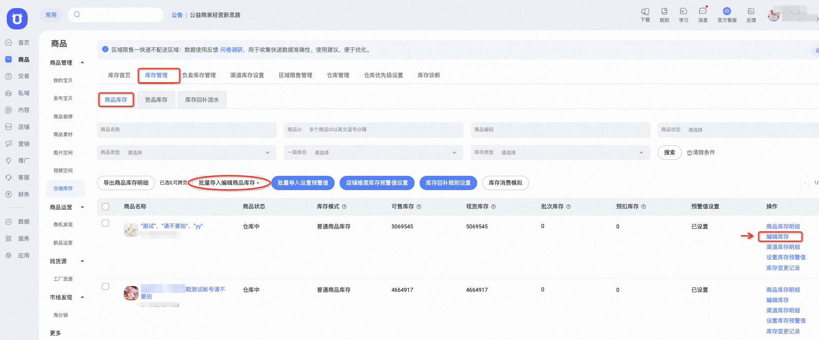819x340 pixels.
Task: Click 库存回补规则设置 button
Action: tap(448, 183)
